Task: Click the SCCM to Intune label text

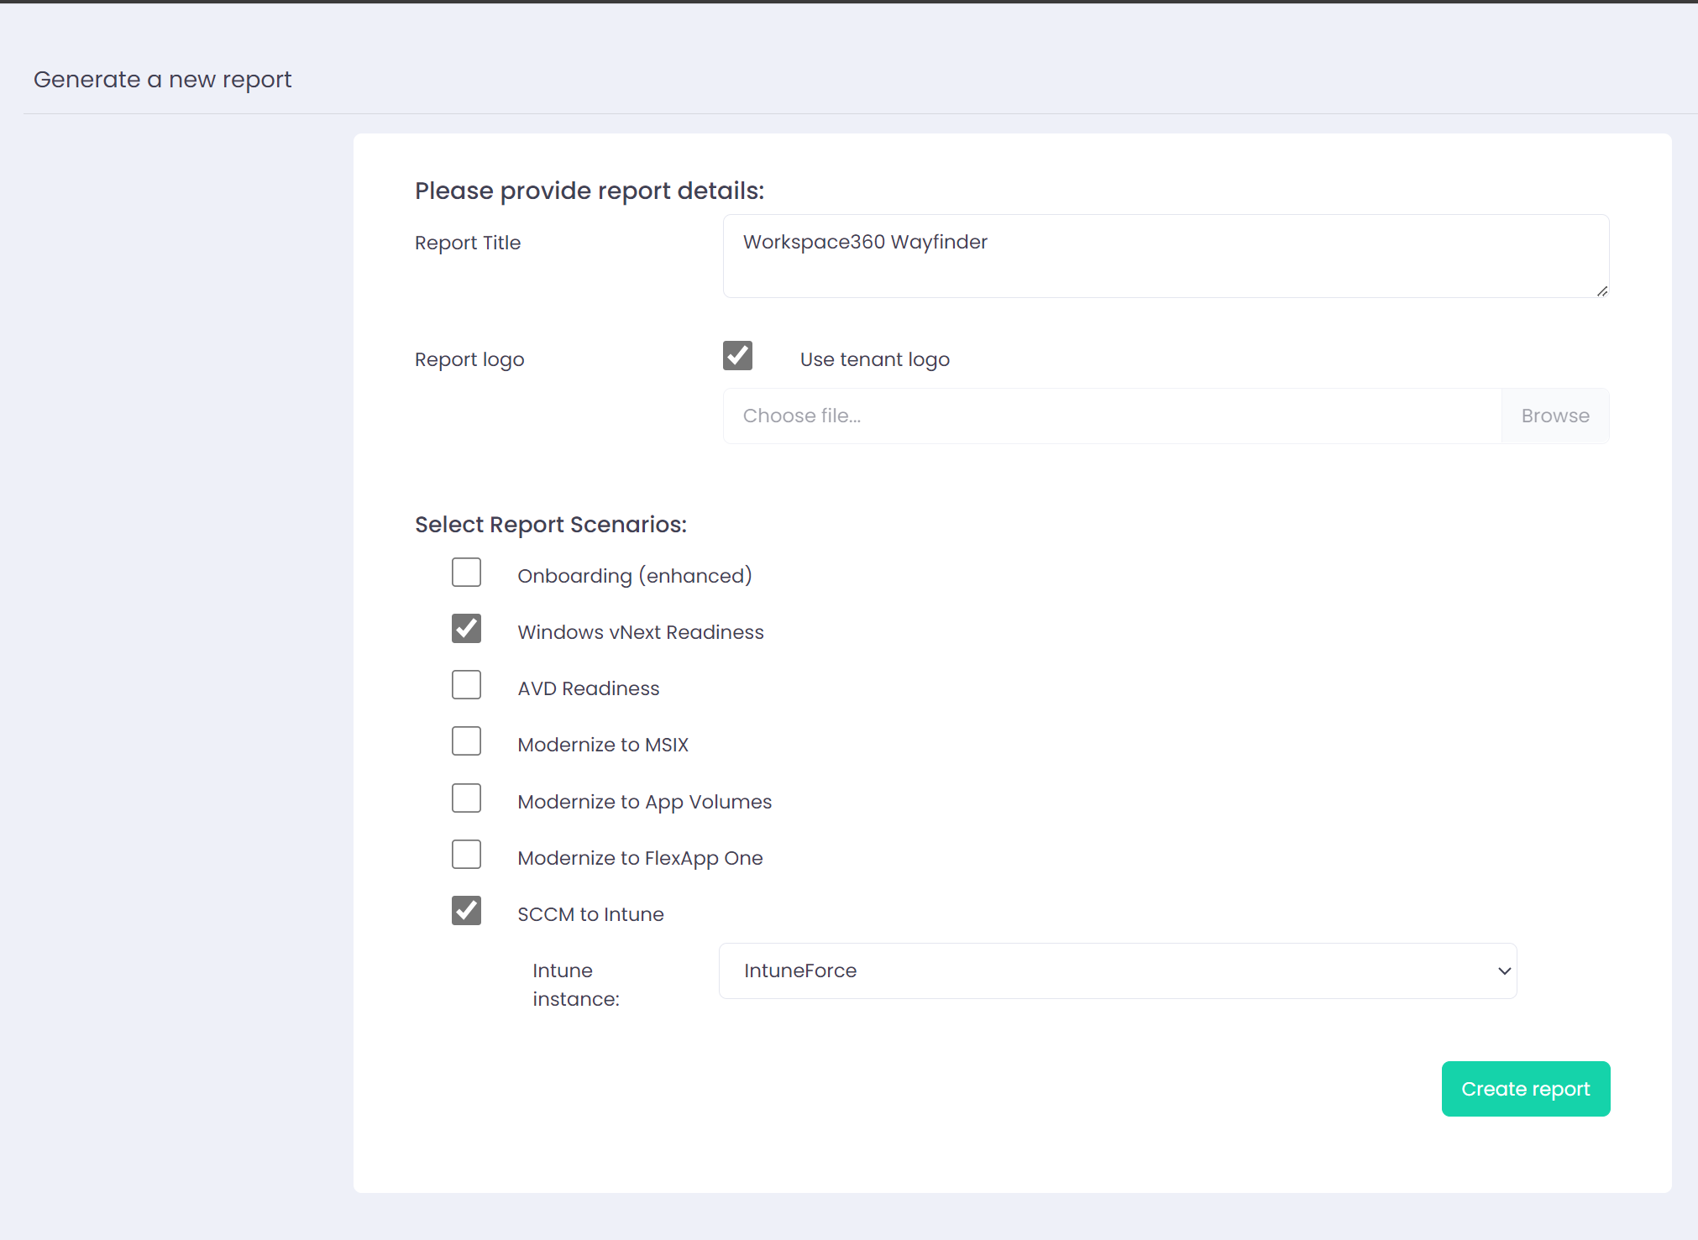Action: 590,914
